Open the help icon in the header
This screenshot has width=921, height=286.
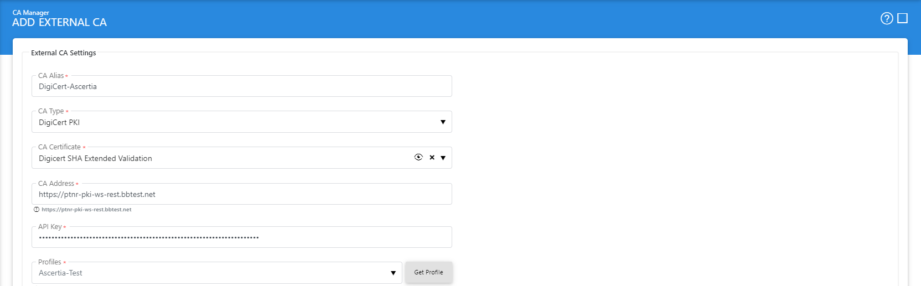886,18
